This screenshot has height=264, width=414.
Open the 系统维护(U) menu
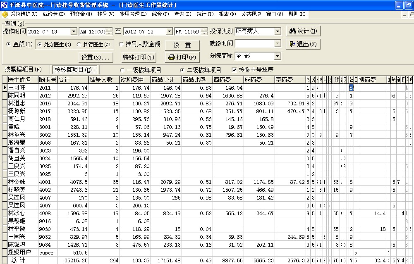(24, 14)
